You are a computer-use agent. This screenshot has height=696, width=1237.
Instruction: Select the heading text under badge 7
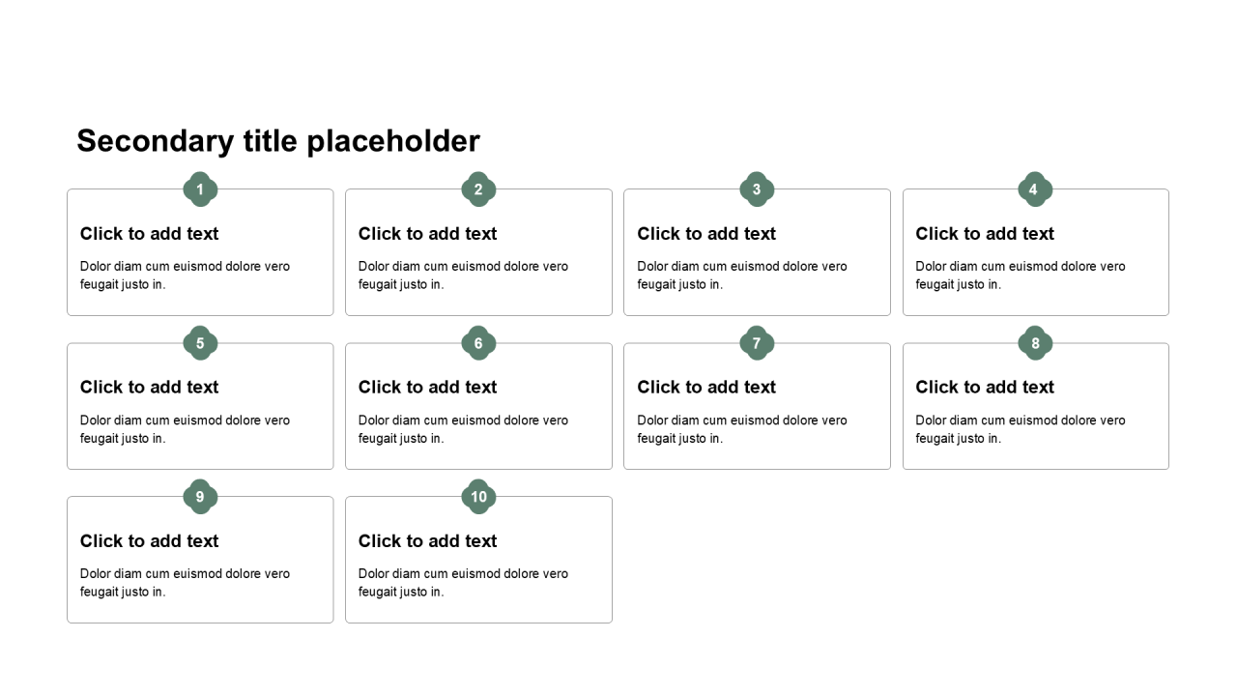[x=706, y=388]
